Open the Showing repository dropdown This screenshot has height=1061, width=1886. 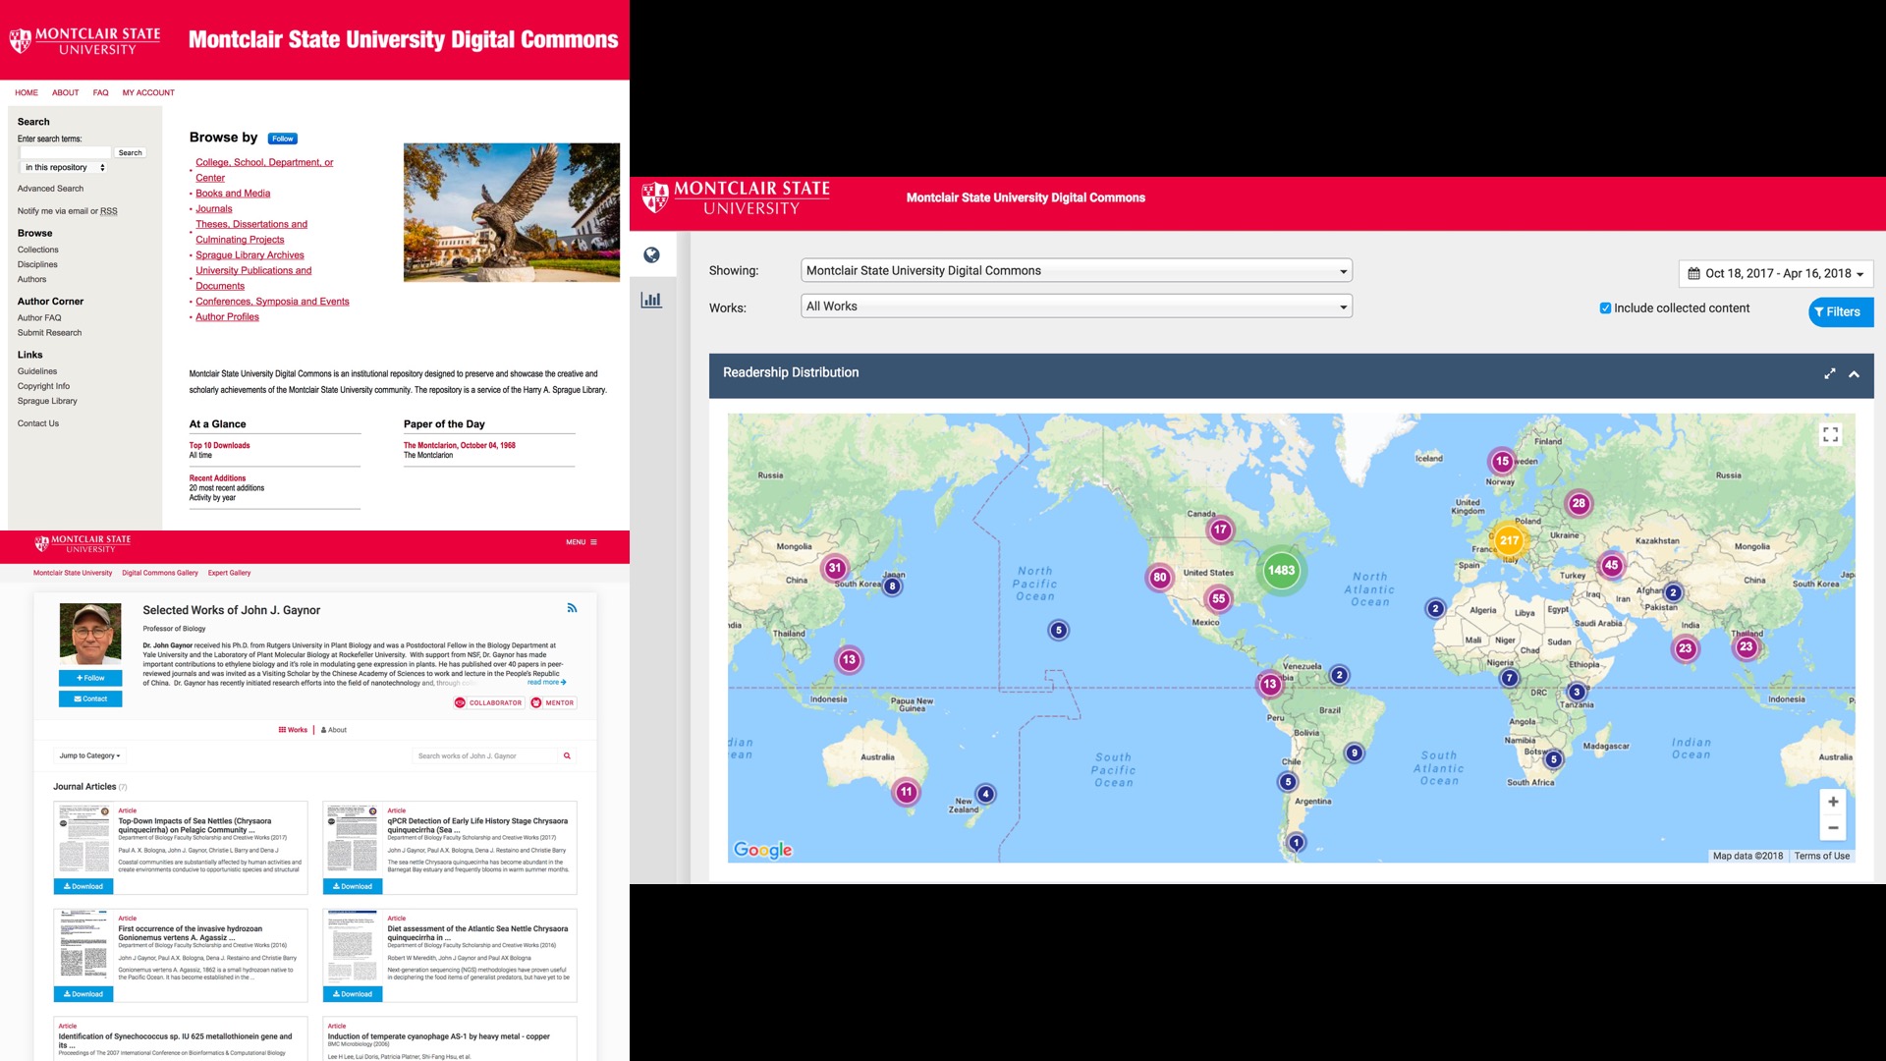click(1076, 270)
